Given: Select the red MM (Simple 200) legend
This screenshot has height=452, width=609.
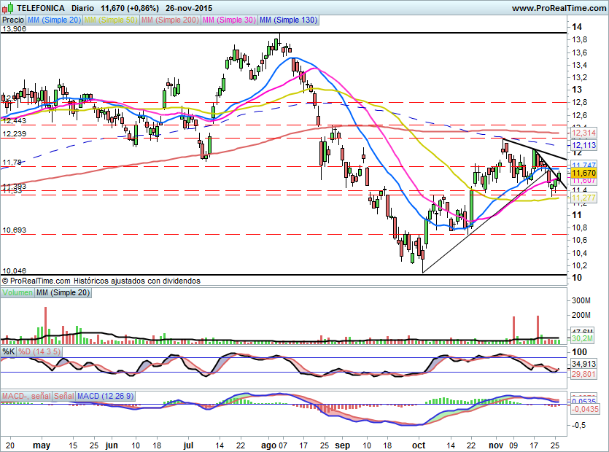Looking at the screenshot, I should [170, 20].
